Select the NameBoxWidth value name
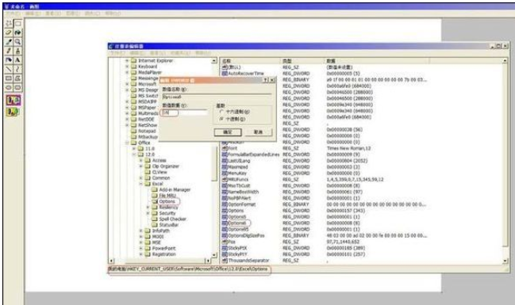 [244, 192]
